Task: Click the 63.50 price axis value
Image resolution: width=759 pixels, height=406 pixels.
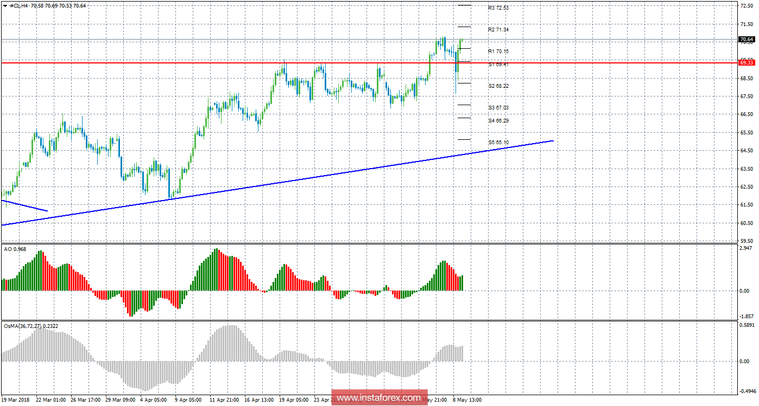Action: click(747, 169)
